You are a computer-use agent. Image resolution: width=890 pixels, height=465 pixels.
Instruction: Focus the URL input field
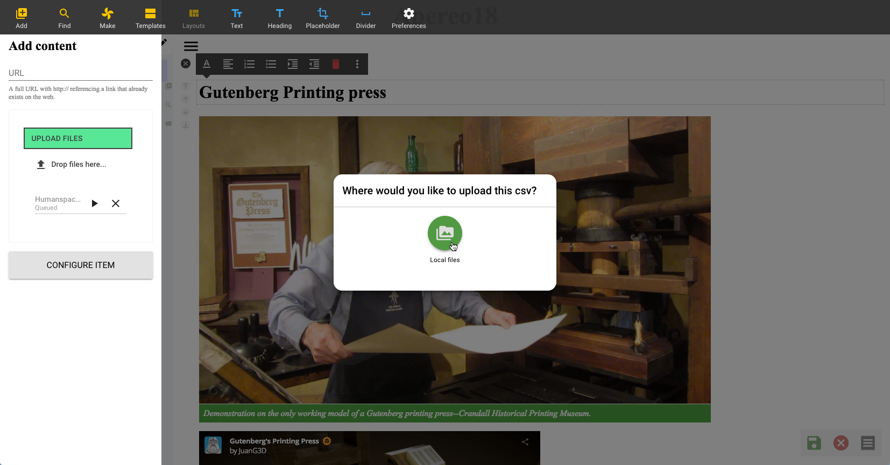81,73
